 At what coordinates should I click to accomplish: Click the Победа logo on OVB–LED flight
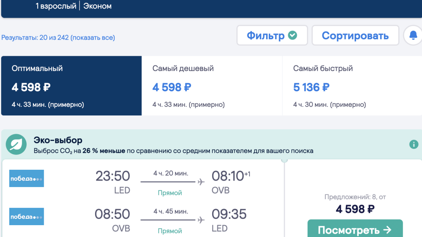click(x=26, y=217)
